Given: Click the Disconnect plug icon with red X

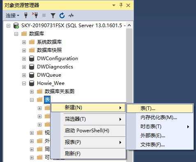Looking at the screenshot, I should [x=35, y=15].
